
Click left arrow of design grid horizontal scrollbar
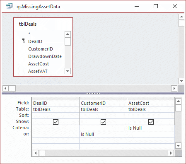(x=36, y=153)
